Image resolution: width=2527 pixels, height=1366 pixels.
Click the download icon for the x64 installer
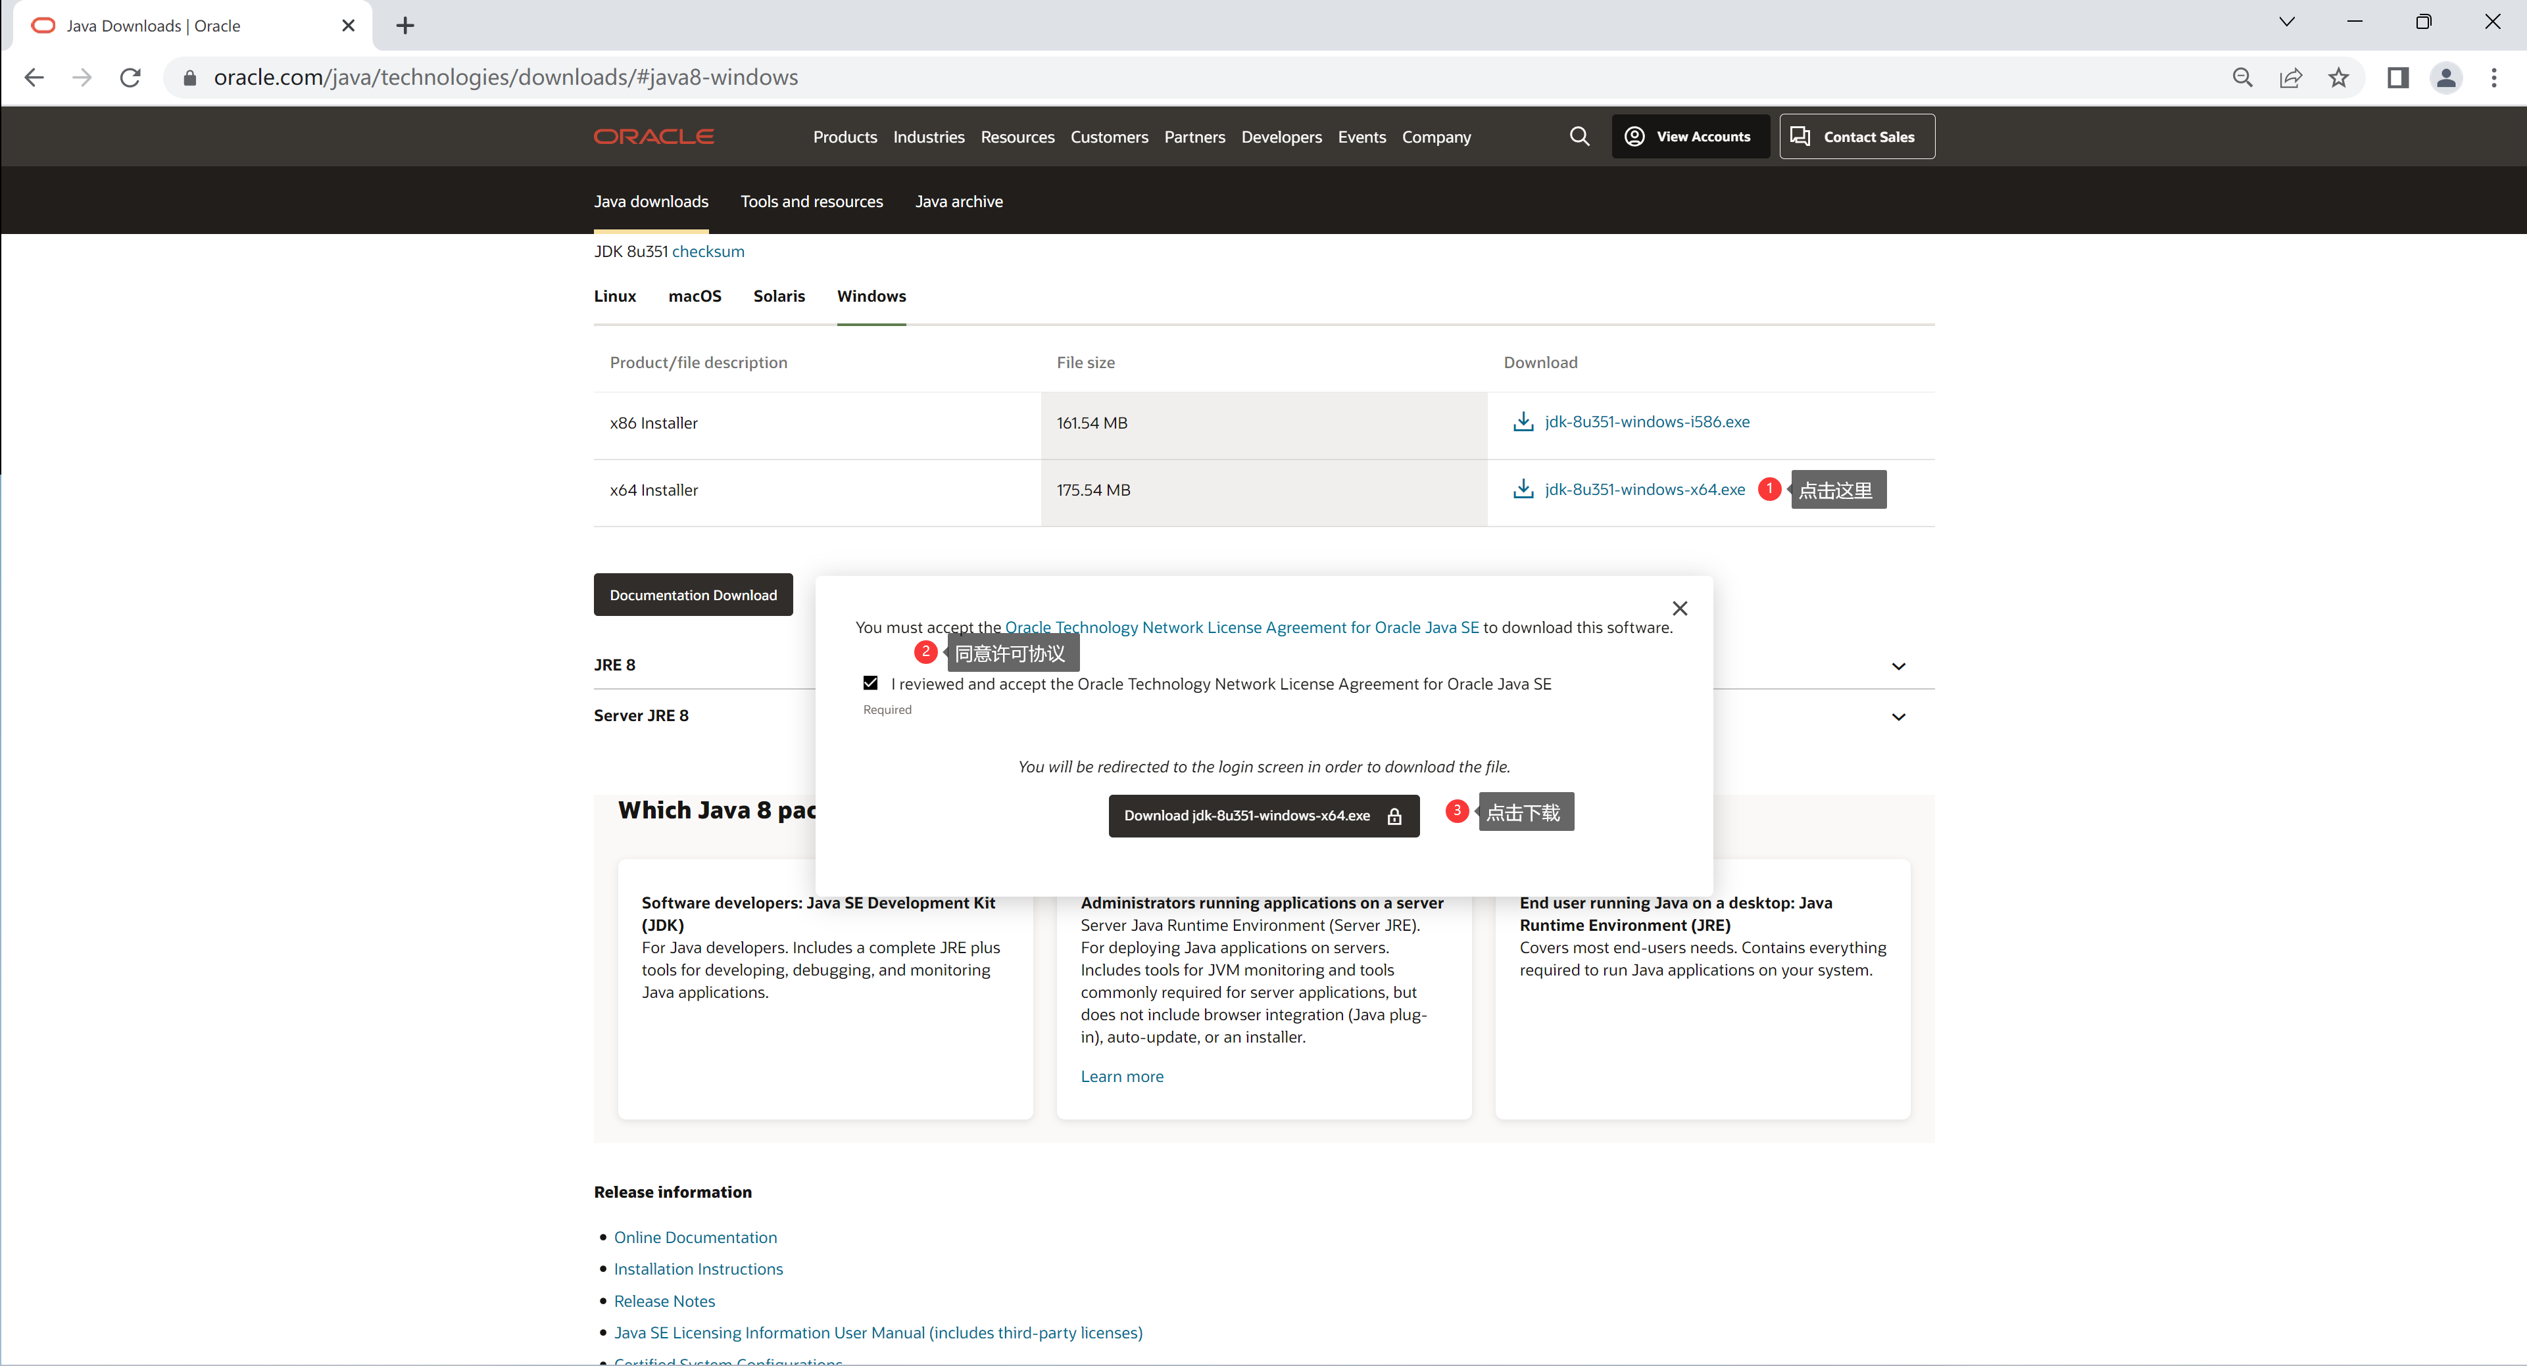[1523, 488]
